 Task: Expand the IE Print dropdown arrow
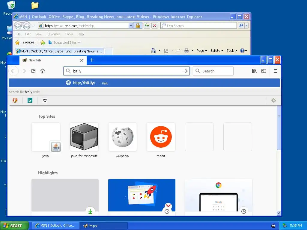coord(192,51)
